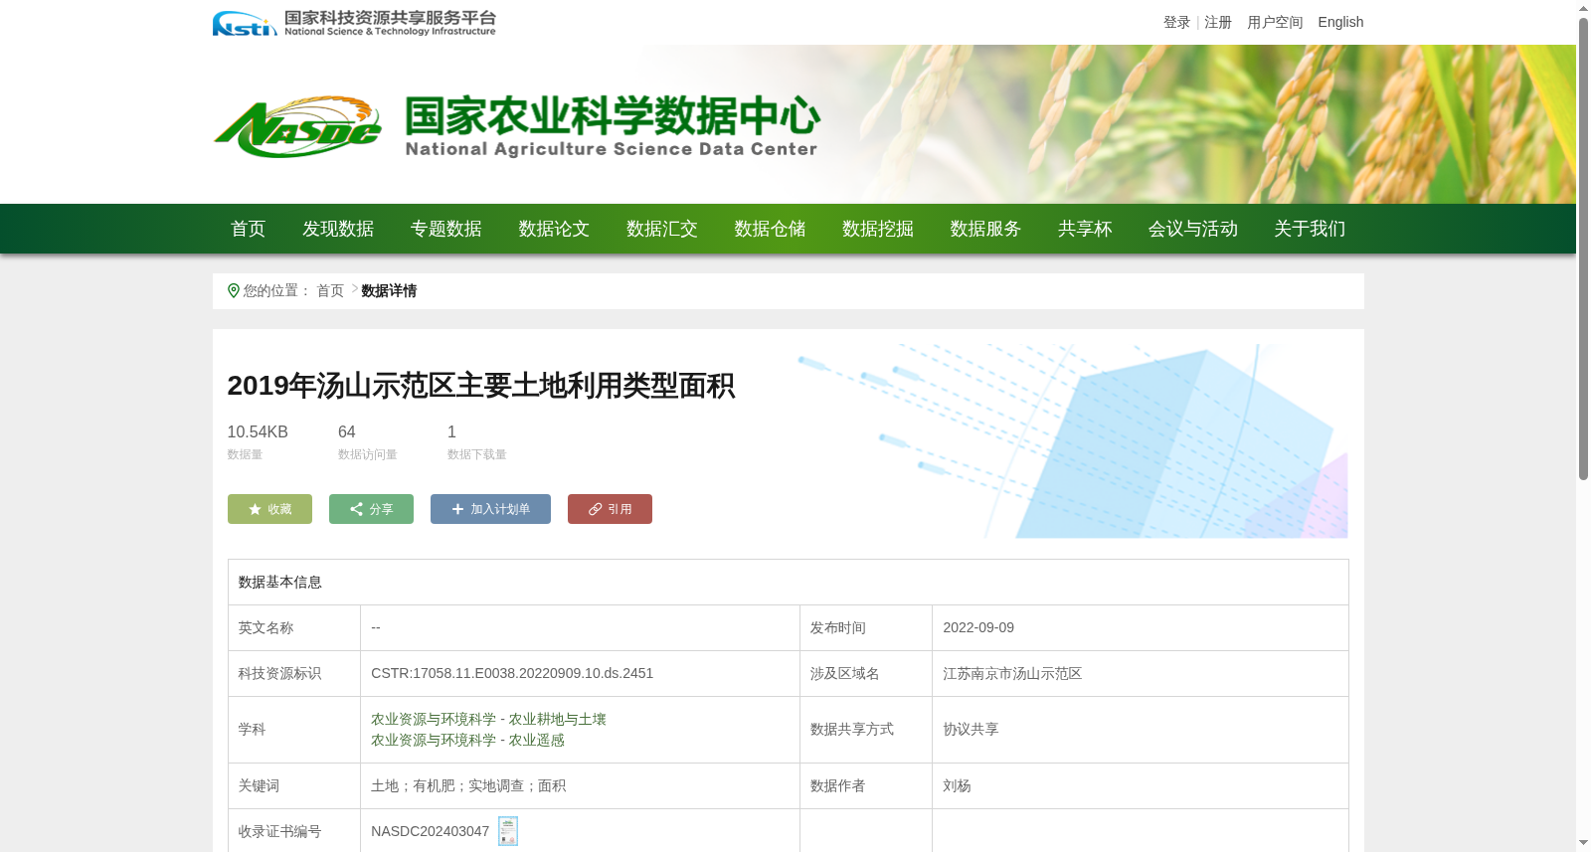Click the 10.54KB data size value
The image size is (1591, 852).
[x=258, y=431]
